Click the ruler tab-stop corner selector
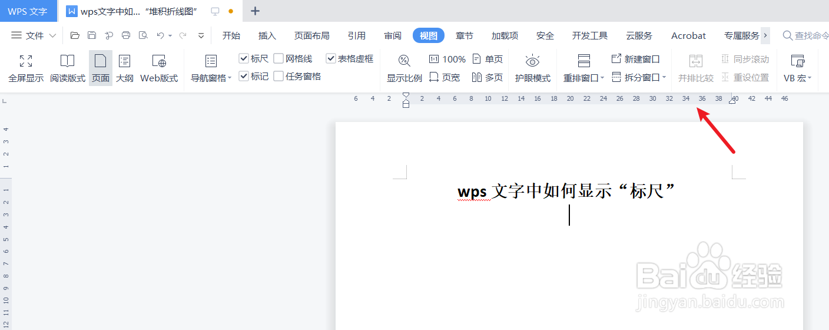Viewport: 829px width, 330px height. [x=4, y=101]
